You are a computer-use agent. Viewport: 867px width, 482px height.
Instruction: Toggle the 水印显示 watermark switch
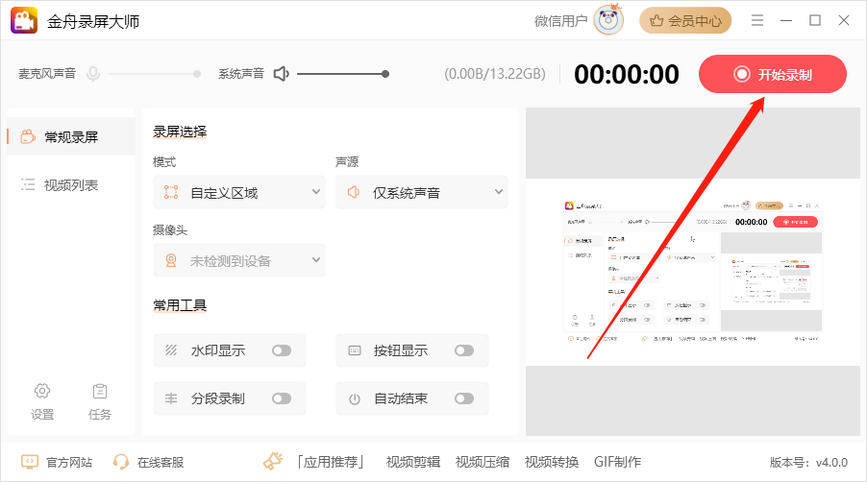[282, 350]
